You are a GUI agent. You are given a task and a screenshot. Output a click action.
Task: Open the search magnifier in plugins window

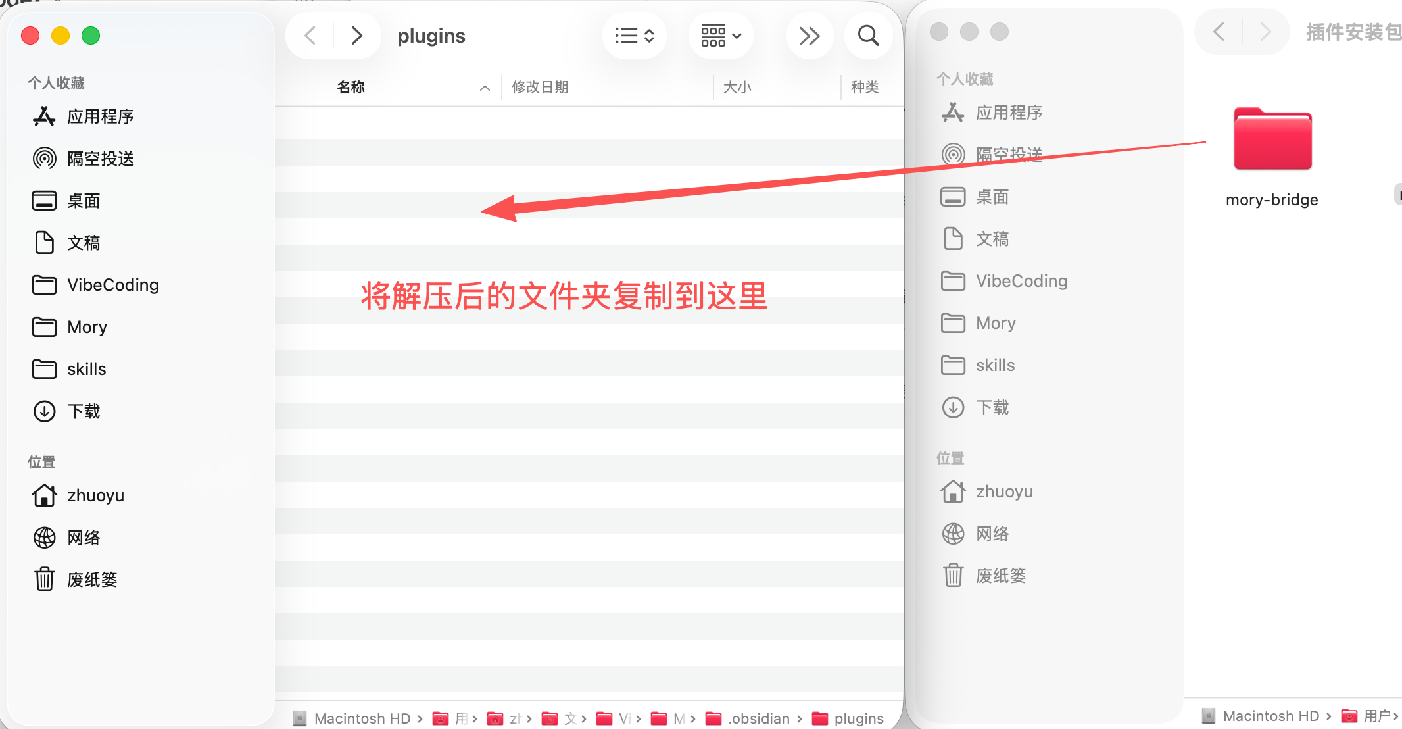pos(868,36)
